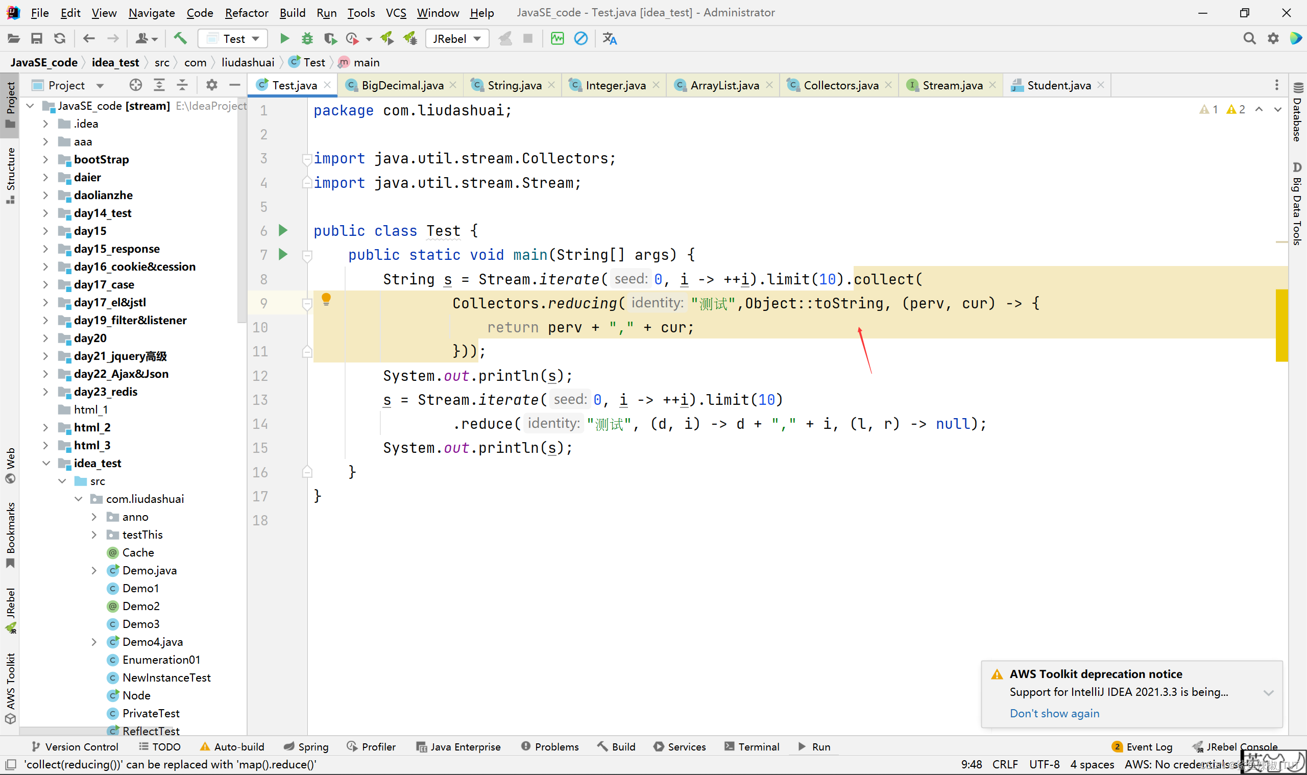Click the bookmark icon in left sidebar
This screenshot has width=1307, height=775.
tap(12, 561)
